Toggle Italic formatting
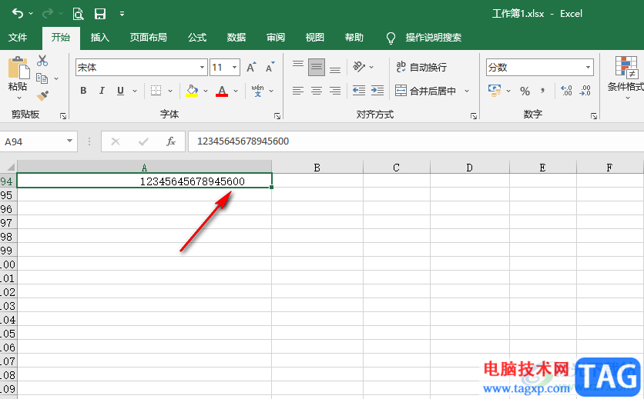Screen dimensions: 644x399 pyautogui.click(x=102, y=91)
